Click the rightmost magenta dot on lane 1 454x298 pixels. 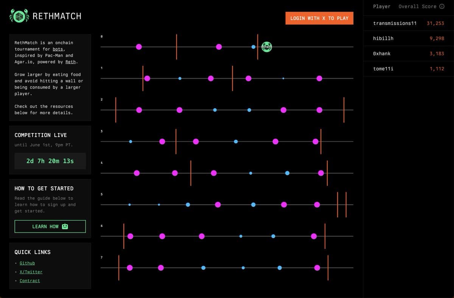point(319,78)
